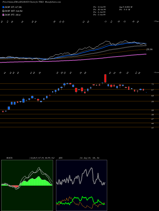Select the 'DOW MT: 64.04' legend text
The width and height of the screenshot is (159, 211).
[13, 11]
